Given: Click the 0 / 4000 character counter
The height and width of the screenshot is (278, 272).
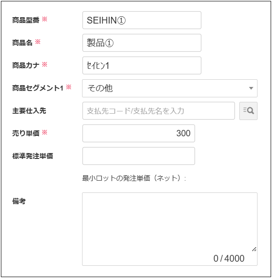Looking at the screenshot, I should tap(229, 259).
